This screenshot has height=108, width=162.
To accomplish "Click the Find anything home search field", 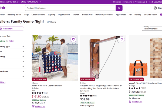I will tap(70, 8).
